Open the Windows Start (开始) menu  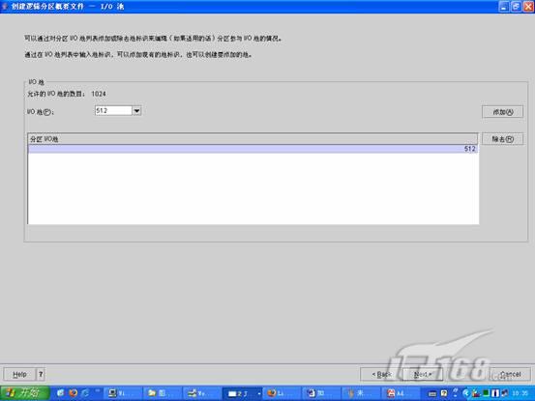25,393
